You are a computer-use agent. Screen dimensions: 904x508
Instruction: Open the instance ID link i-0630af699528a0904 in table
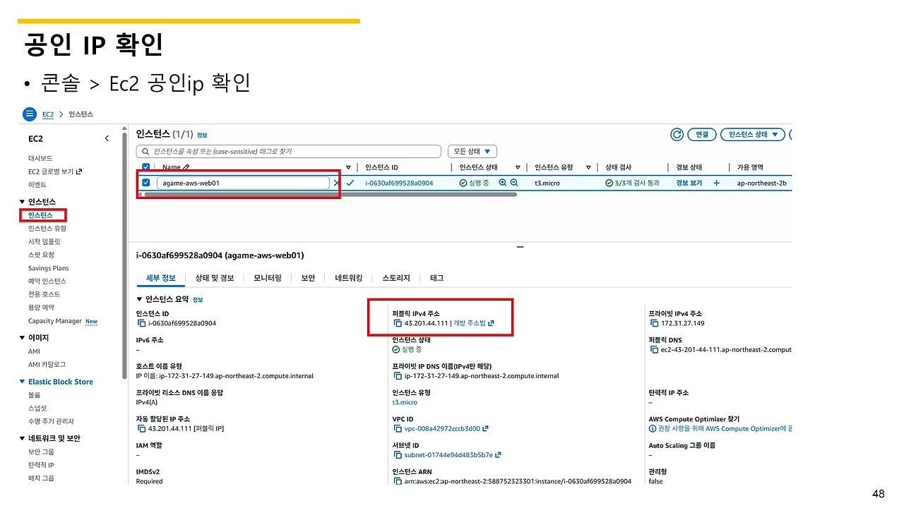pyautogui.click(x=399, y=183)
